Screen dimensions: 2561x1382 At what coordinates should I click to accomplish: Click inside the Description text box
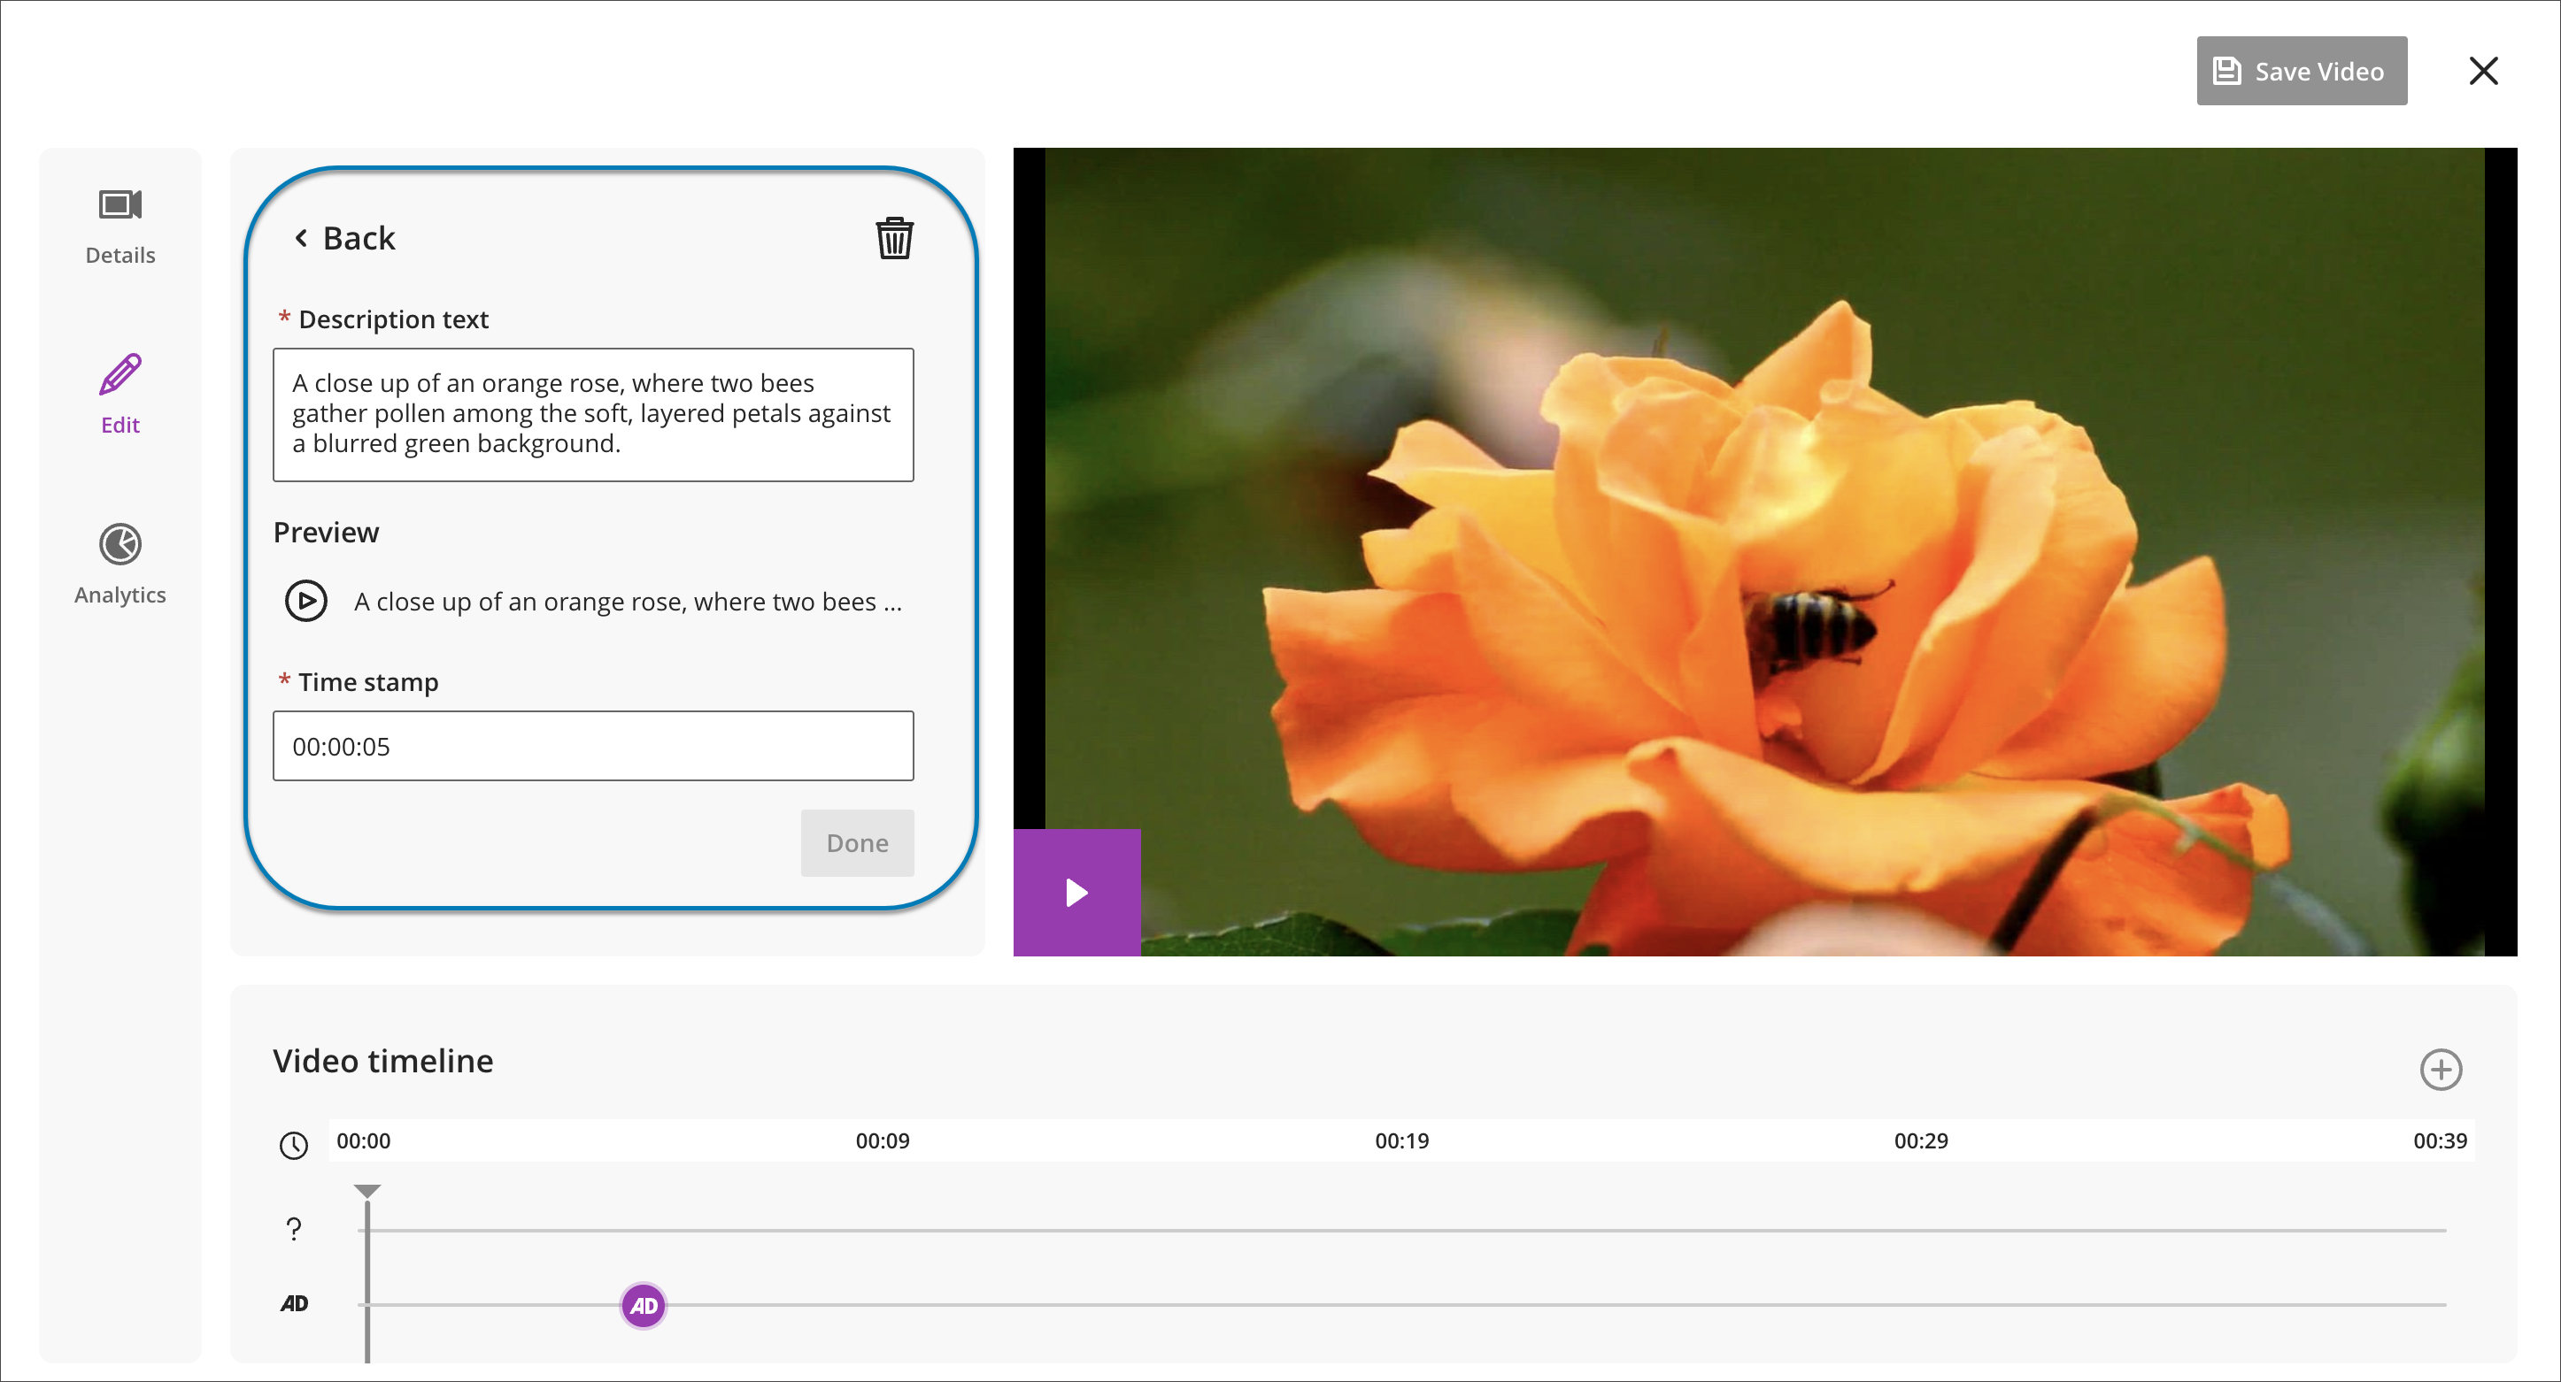point(592,414)
